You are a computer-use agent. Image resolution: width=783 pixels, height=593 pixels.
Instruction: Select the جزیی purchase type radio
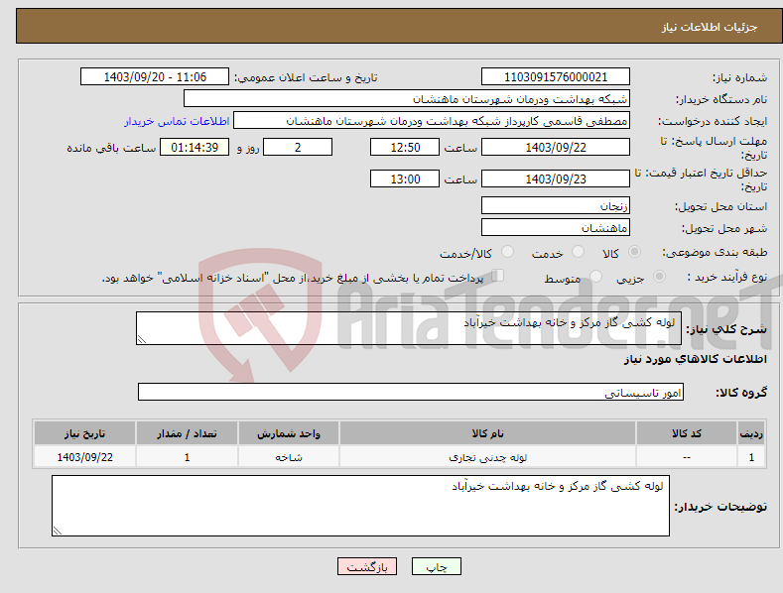click(x=659, y=277)
